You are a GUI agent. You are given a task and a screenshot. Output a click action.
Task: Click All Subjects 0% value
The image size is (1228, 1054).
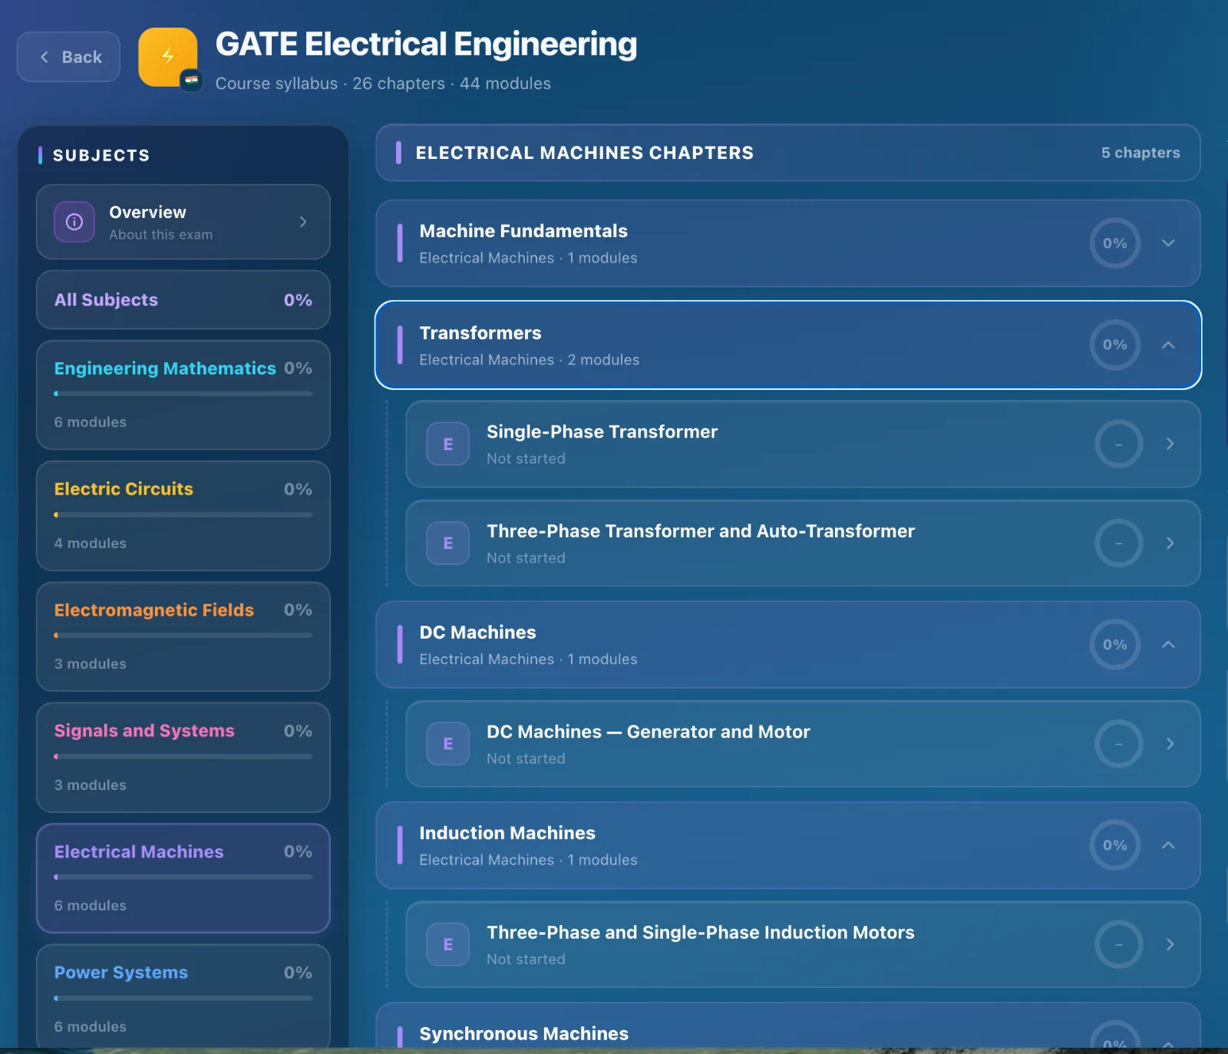point(298,300)
